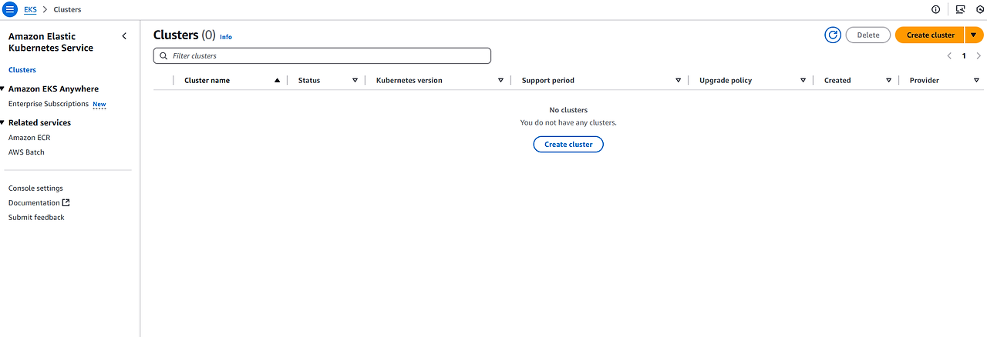The image size is (987, 337).
Task: Open Amazon ECR from Related services
Action: [x=29, y=138]
